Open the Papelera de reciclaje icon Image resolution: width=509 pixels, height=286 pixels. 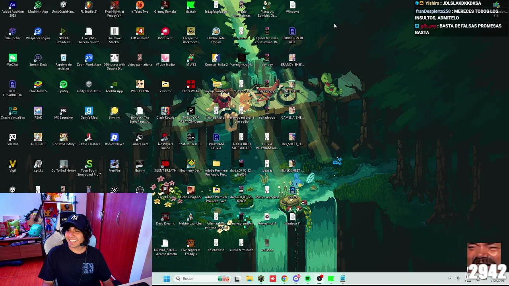pos(63,62)
